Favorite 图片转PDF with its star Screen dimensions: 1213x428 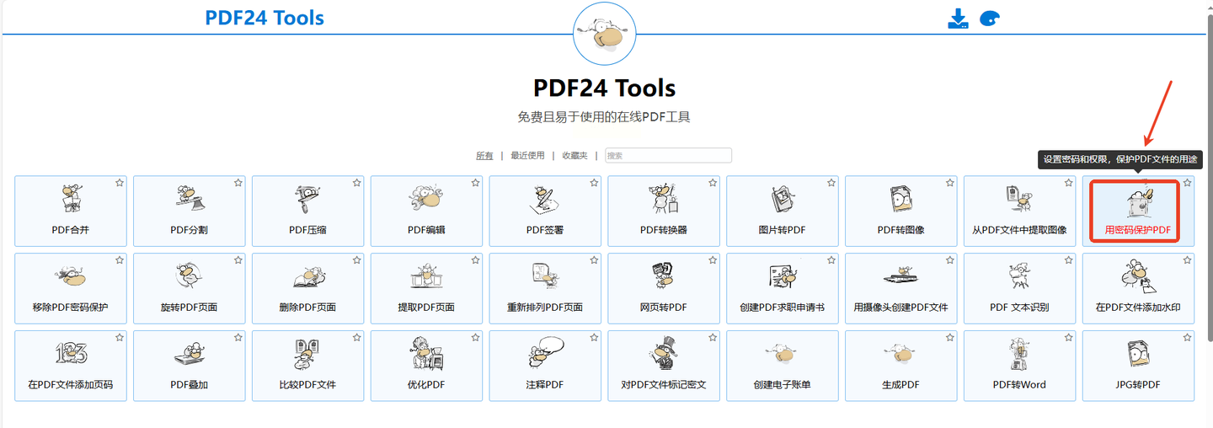[832, 183]
